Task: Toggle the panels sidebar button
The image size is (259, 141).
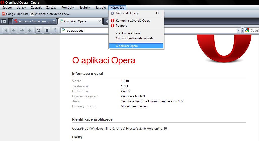Action: 4,21
